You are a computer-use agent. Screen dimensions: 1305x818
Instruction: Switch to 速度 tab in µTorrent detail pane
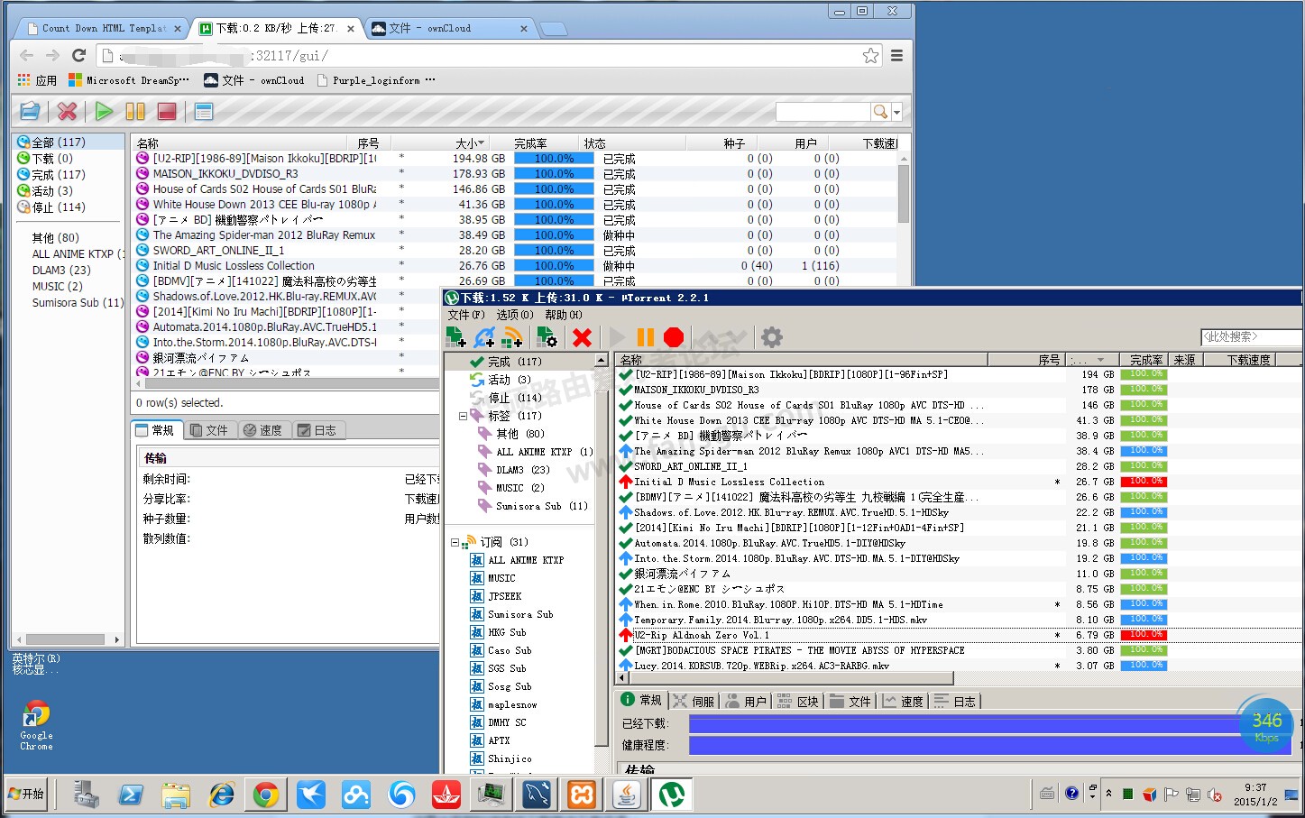pyautogui.click(x=903, y=701)
